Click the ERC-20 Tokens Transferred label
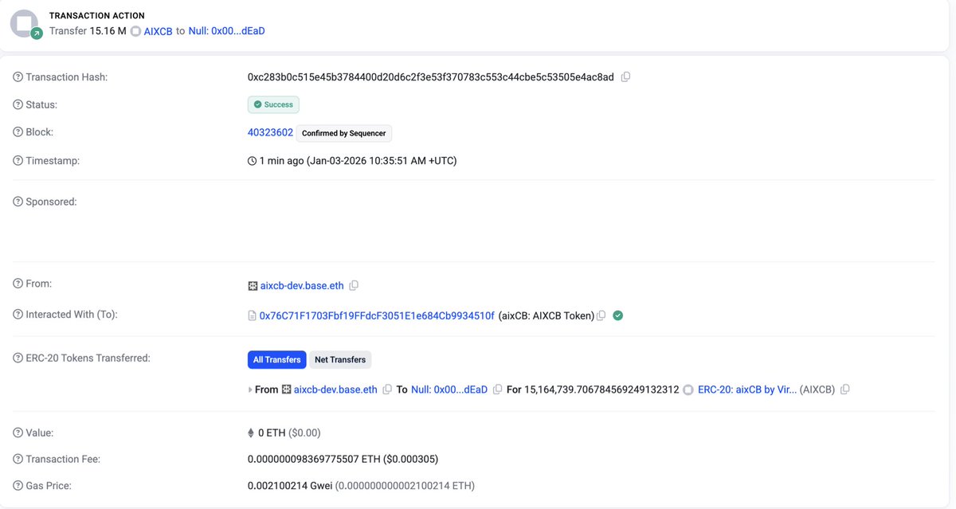 (88, 358)
